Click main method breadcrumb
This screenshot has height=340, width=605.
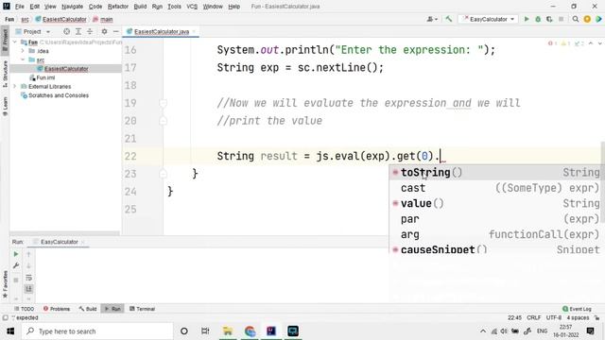(x=103, y=19)
